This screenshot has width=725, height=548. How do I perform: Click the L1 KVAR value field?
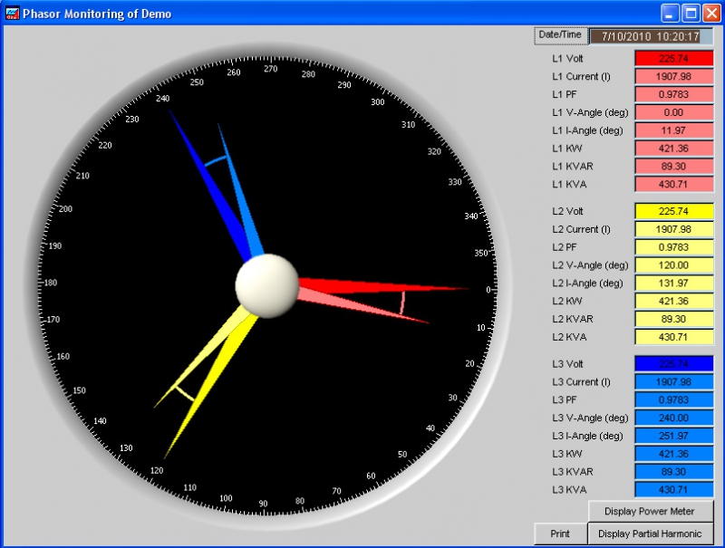(673, 167)
